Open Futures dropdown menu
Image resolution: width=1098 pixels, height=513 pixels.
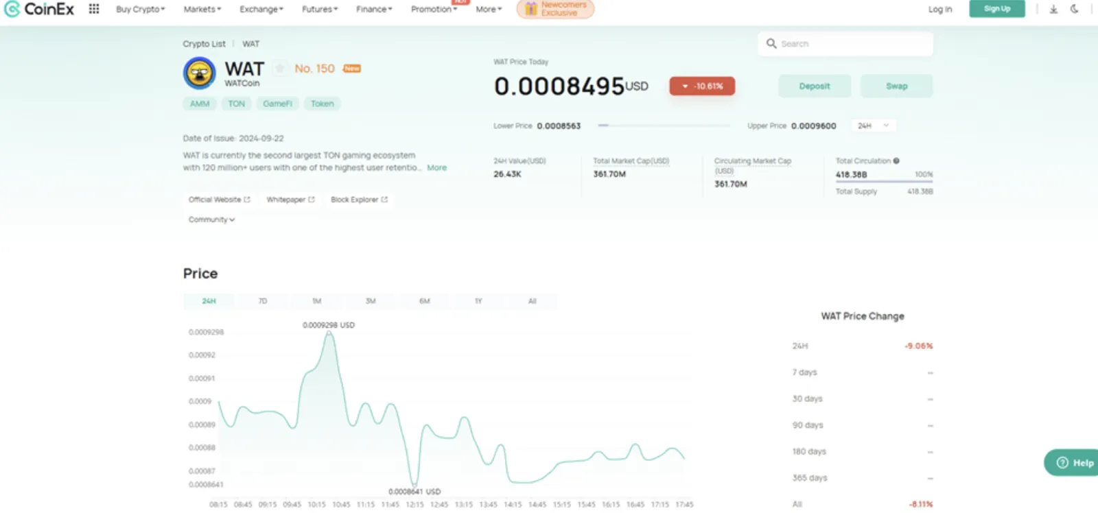[x=320, y=9]
